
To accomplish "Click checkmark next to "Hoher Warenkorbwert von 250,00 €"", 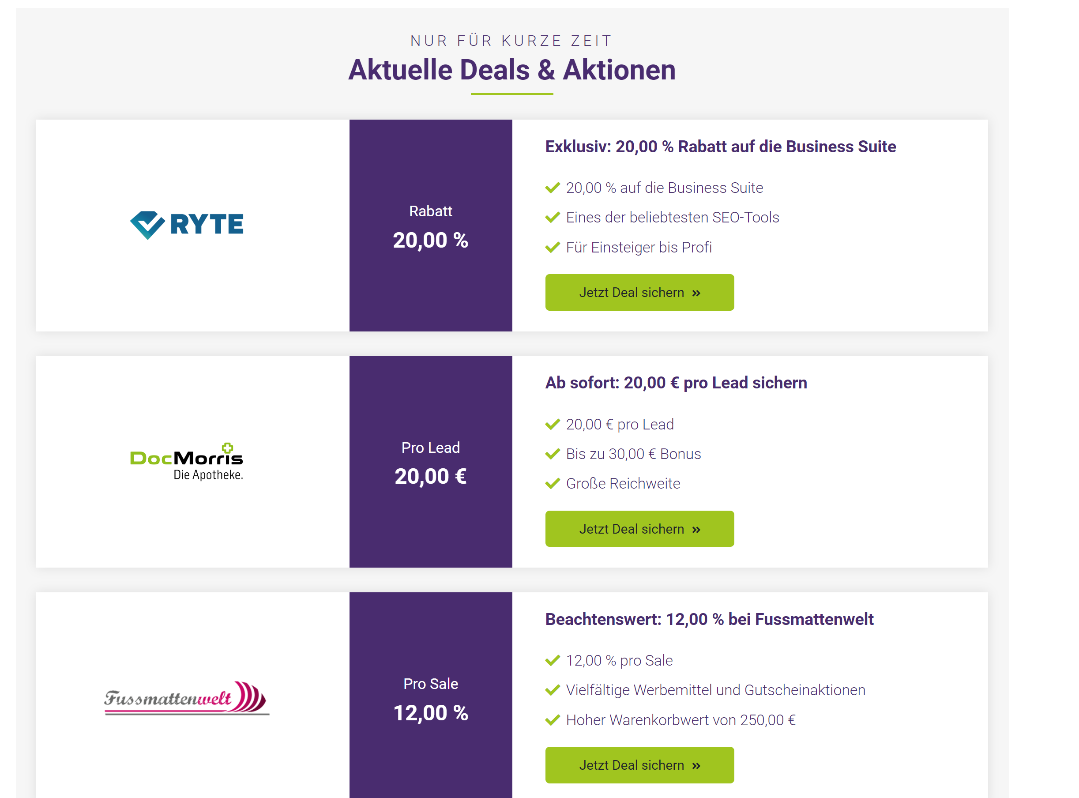I will (553, 720).
